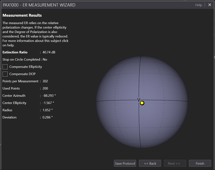
Task: Click the Next >> button
Action: click(175, 163)
